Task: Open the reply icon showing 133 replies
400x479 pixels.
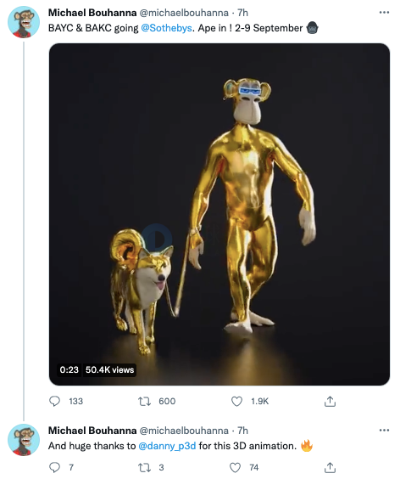Action: [54, 401]
